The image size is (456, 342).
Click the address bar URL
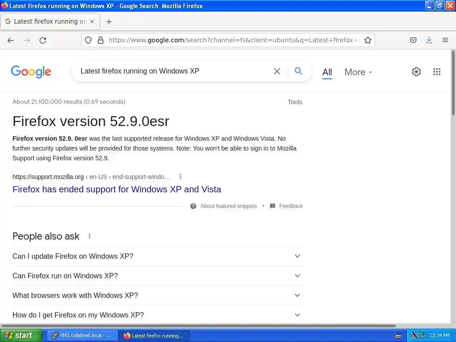[234, 40]
